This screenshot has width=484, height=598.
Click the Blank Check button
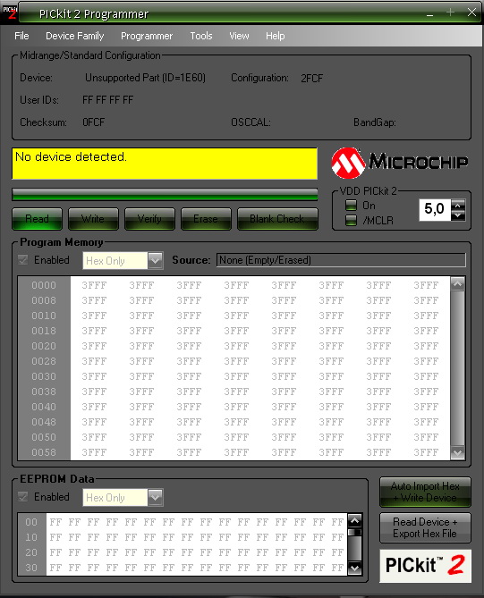pyautogui.click(x=277, y=219)
